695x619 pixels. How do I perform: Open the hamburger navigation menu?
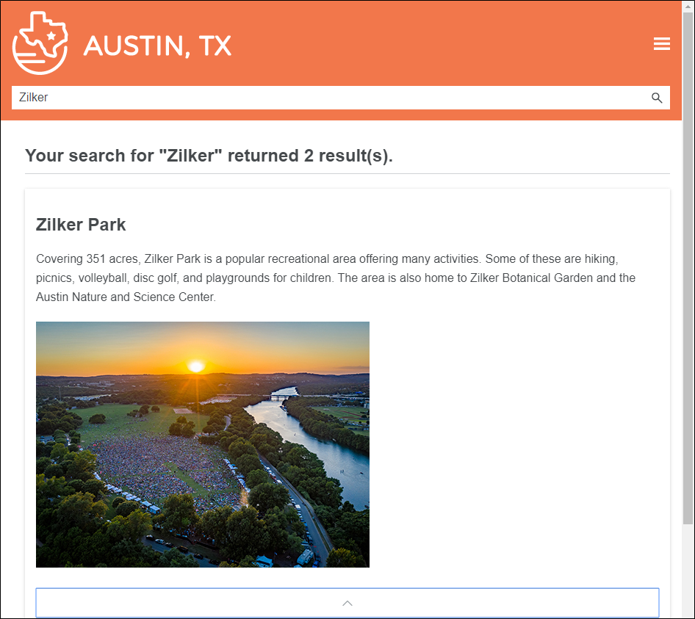(661, 44)
